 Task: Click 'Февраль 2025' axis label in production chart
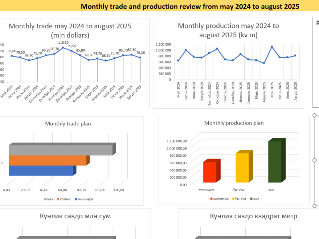click(x=249, y=93)
